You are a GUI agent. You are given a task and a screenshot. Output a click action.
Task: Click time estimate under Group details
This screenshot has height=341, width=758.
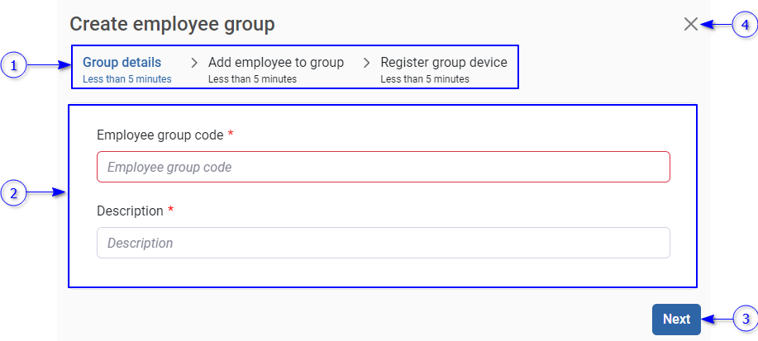tap(126, 79)
